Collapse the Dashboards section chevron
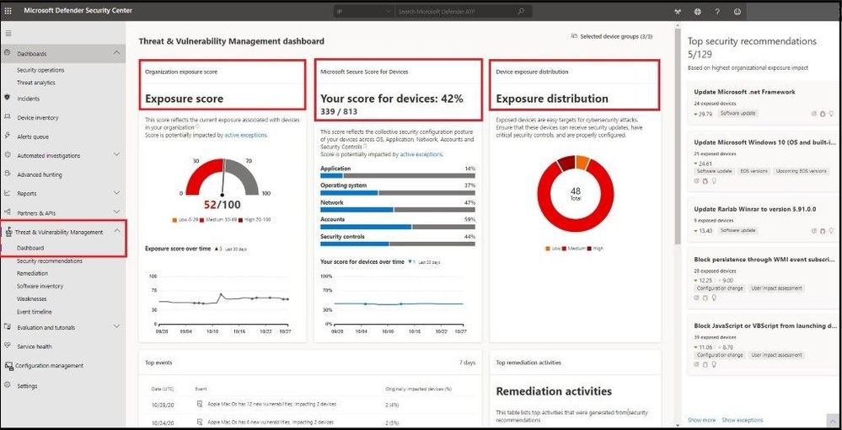Screen dimensions: 842x430 (116, 52)
